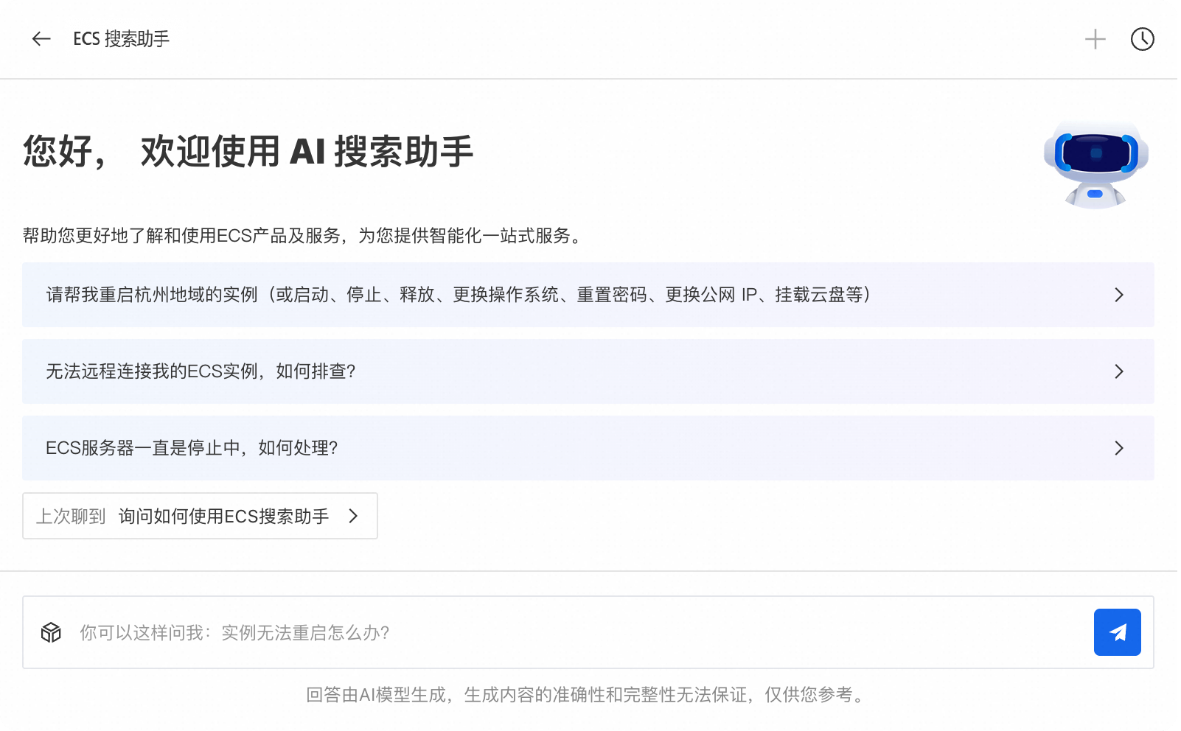Image resolution: width=1181 pixels, height=731 pixels.
Task: Click the welcome heading 欢迎使用 AI 搜索助手
Action: [248, 151]
